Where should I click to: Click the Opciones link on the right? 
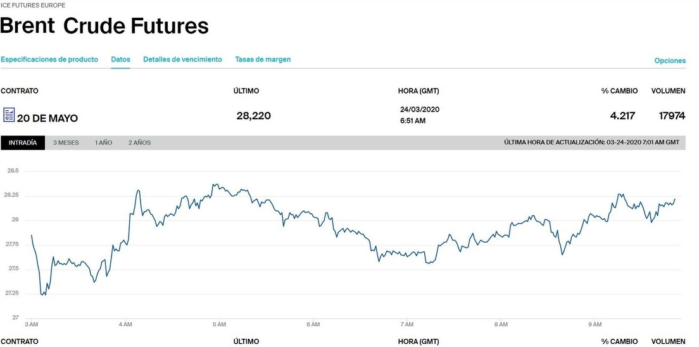click(x=670, y=61)
